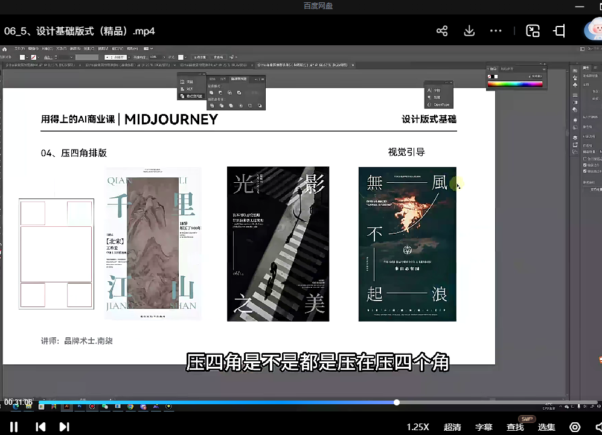Click the Unite shape mode icon
Screen dimensions: 602x435
pos(211,92)
